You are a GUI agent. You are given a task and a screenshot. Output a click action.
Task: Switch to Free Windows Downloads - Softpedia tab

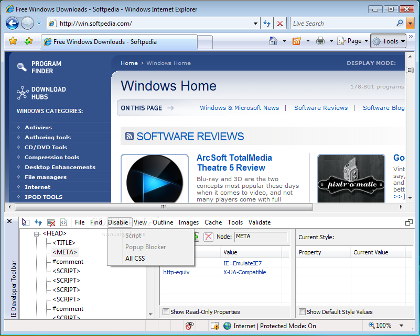click(x=119, y=42)
